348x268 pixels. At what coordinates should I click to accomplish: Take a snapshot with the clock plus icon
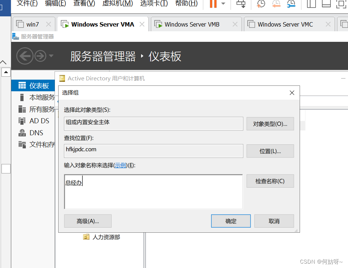(x=261, y=4)
